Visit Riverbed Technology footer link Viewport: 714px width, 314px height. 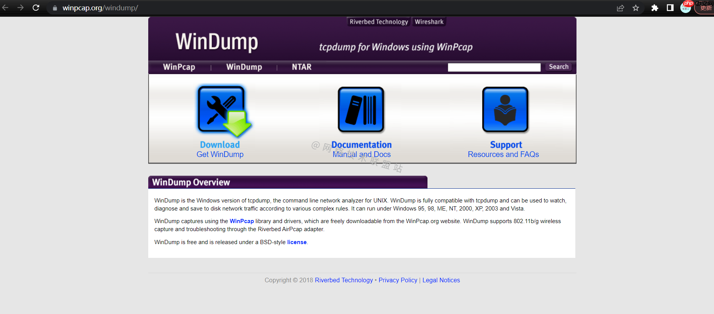click(x=344, y=280)
